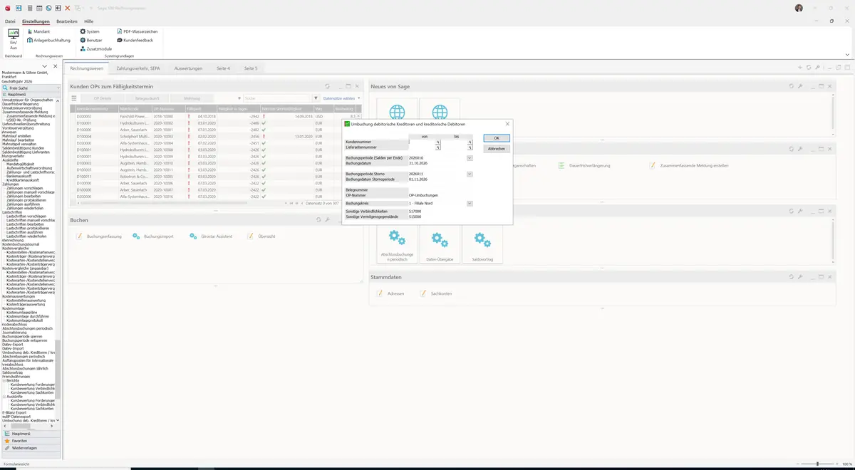Open the Einstellungen ribbon tab

[x=36, y=21]
